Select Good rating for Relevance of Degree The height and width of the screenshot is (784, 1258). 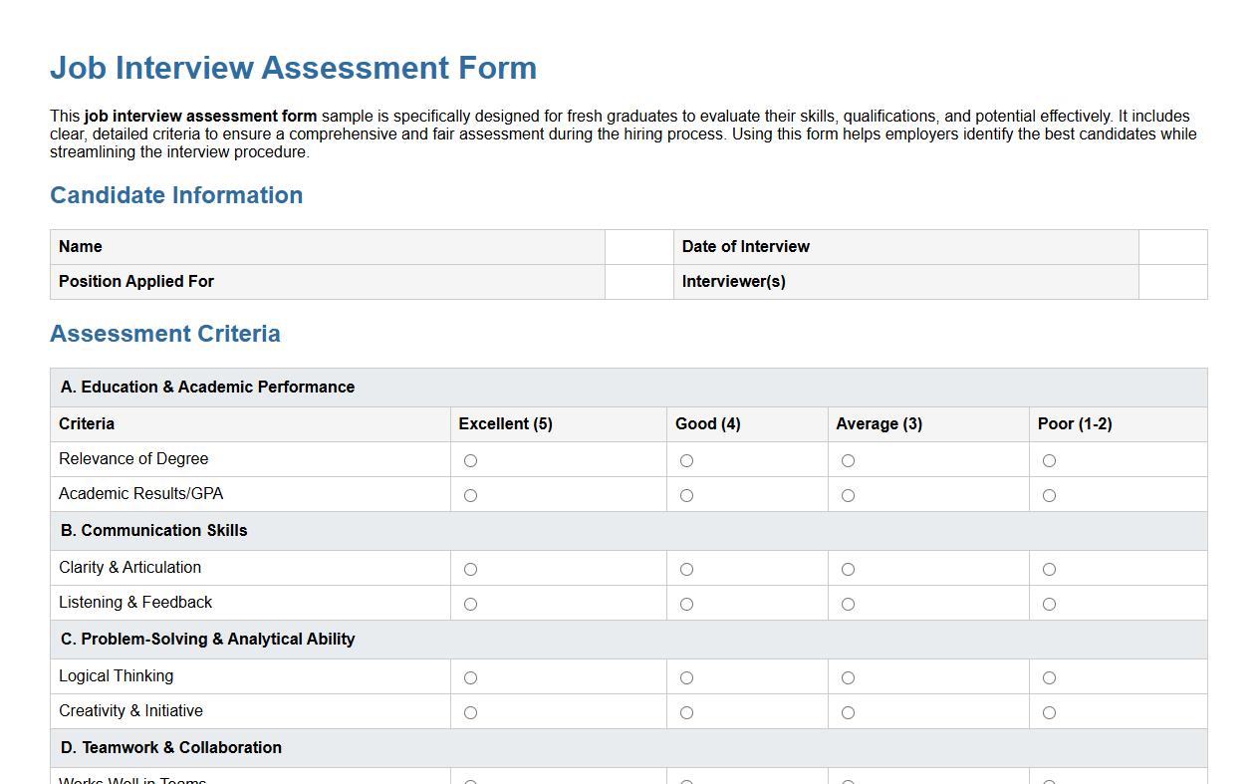click(686, 459)
